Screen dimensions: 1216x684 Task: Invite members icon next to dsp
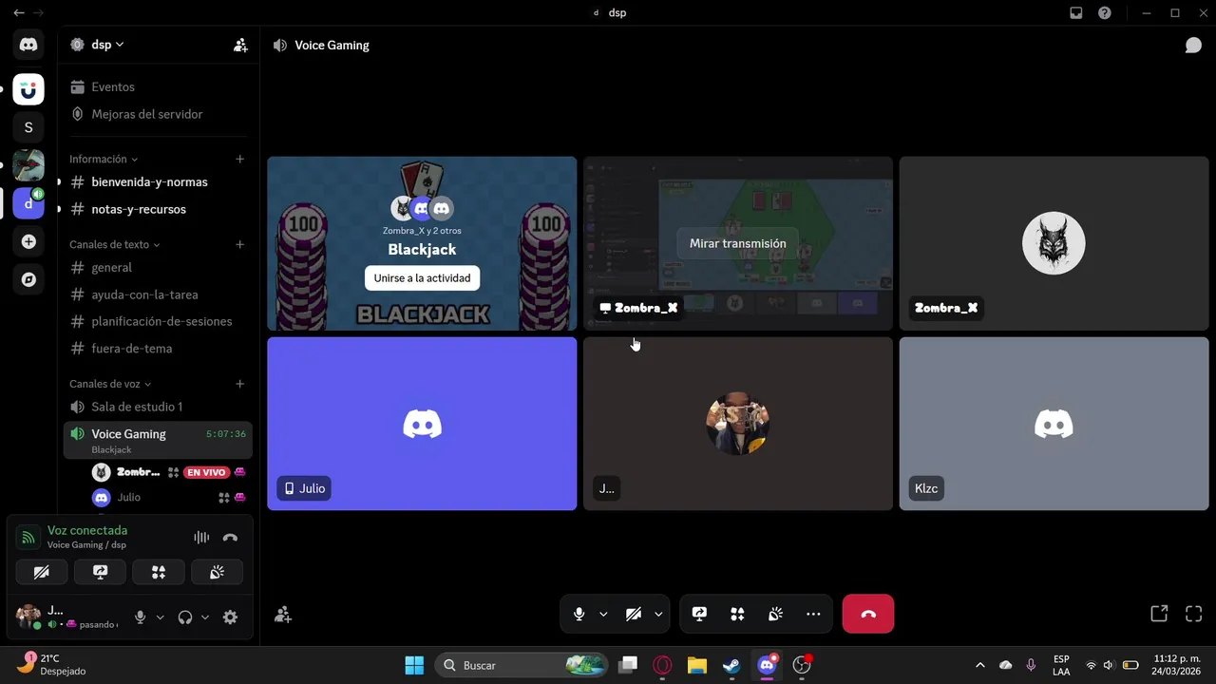[x=240, y=45]
